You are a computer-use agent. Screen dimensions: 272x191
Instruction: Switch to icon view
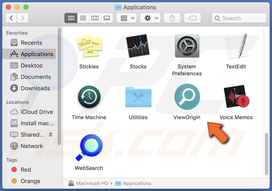(x=71, y=18)
